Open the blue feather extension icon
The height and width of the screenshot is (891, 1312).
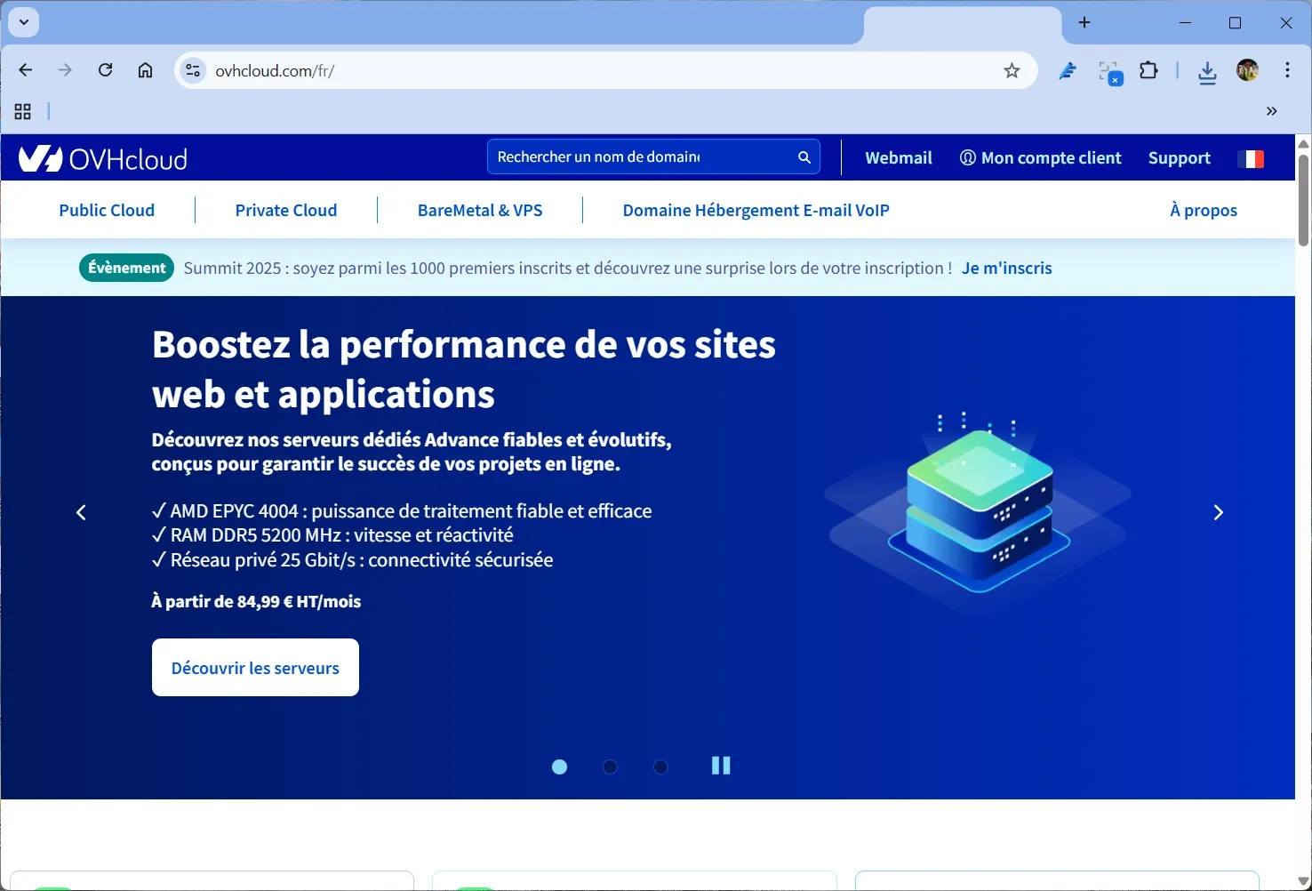tap(1068, 71)
